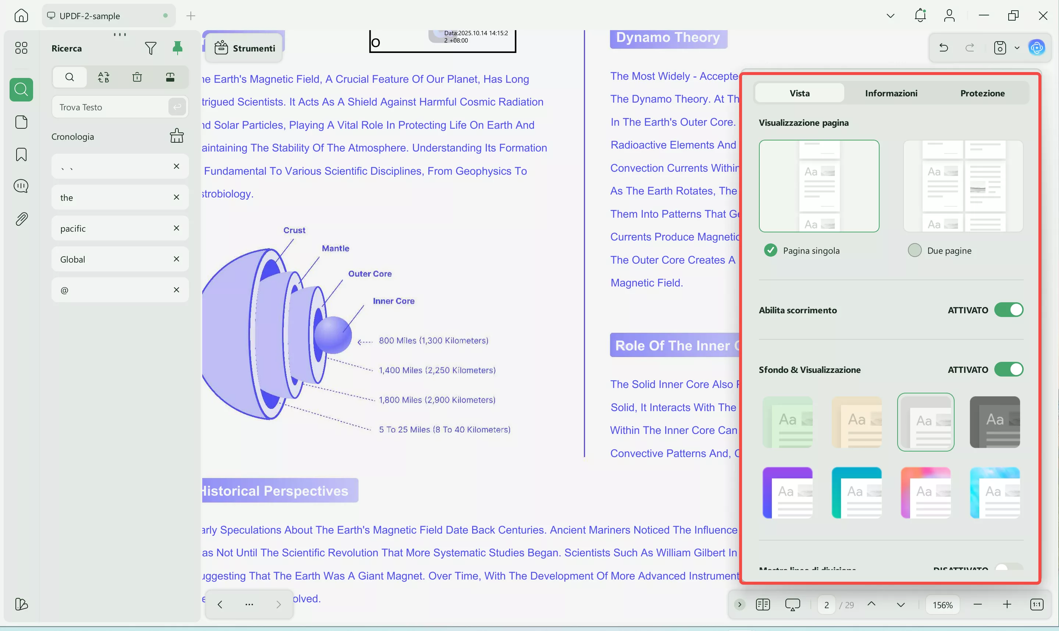Image resolution: width=1059 pixels, height=631 pixels.
Task: Pin the Ricerca panel
Action: pos(177,48)
